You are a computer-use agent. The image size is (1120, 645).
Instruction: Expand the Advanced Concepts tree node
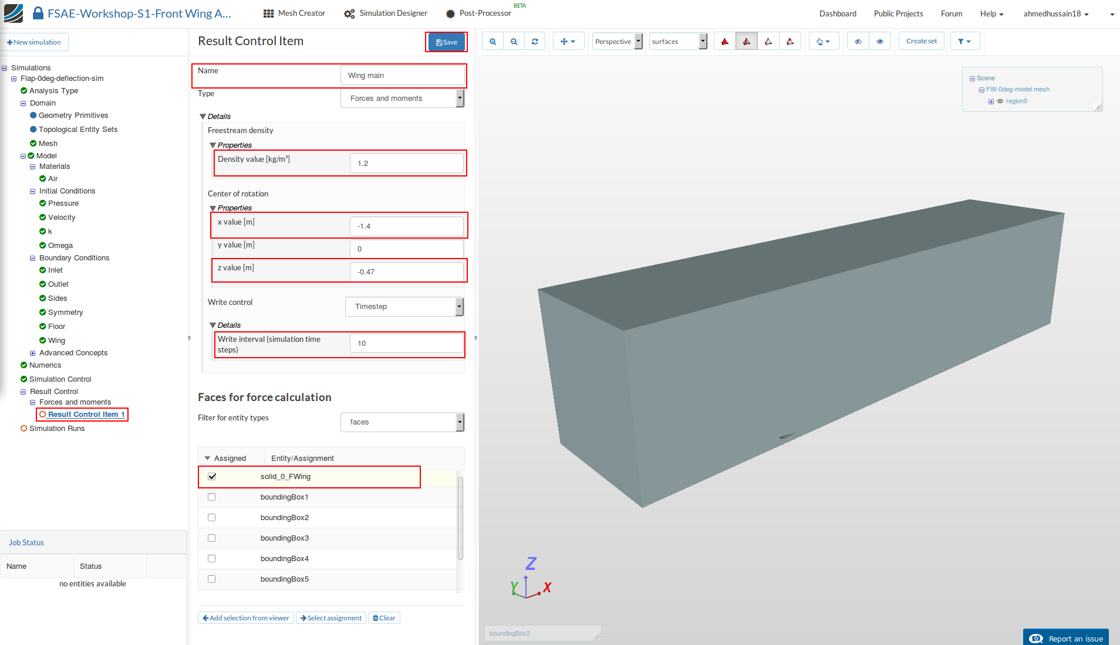click(33, 353)
